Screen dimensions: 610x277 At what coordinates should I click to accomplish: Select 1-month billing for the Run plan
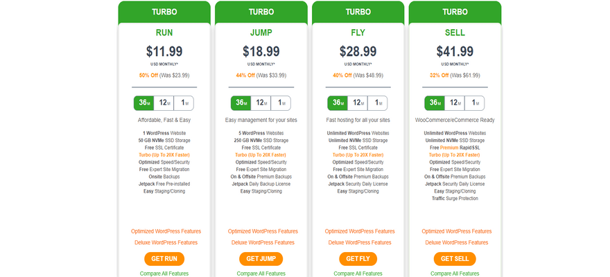pyautogui.click(x=184, y=103)
